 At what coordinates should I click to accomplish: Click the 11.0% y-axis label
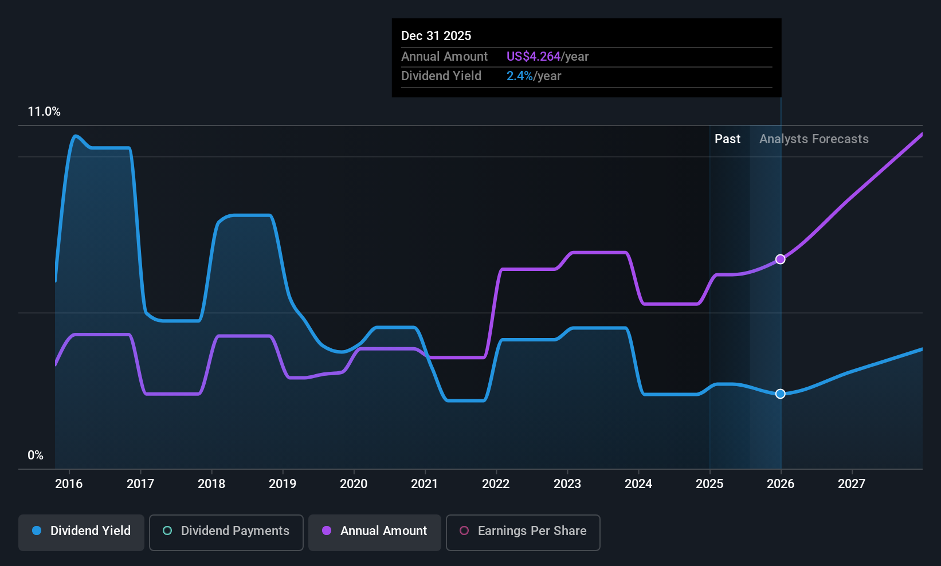click(44, 112)
